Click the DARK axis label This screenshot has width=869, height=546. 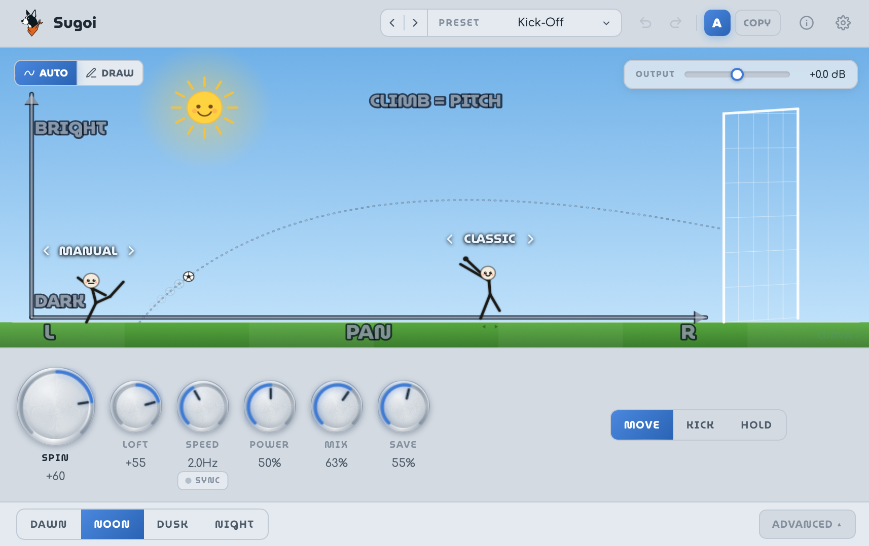60,301
